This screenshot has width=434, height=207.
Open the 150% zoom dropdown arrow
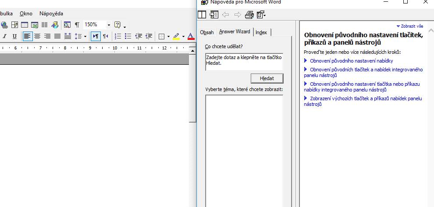[x=109, y=25]
